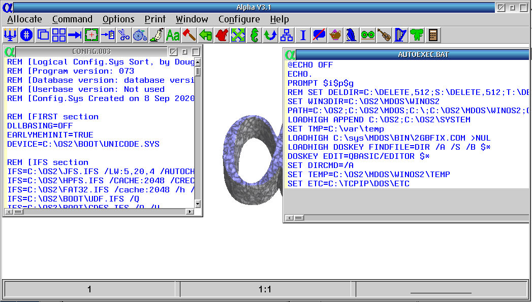
Task: Click the candelabra toolbar icon
Action: click(x=10, y=35)
